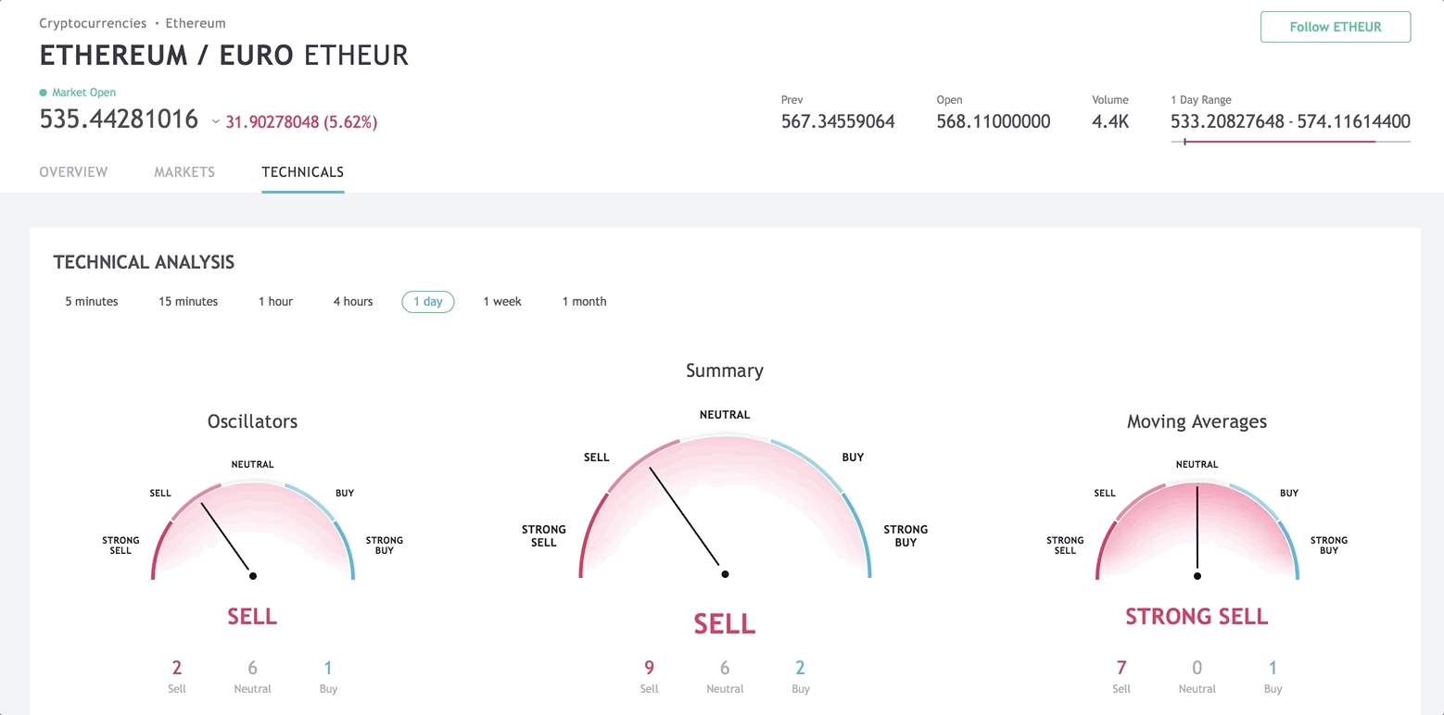Select the 15 minutes timeframe
1444x715 pixels.
tap(188, 302)
